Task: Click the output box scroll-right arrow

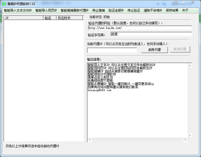Action: coord(185,140)
